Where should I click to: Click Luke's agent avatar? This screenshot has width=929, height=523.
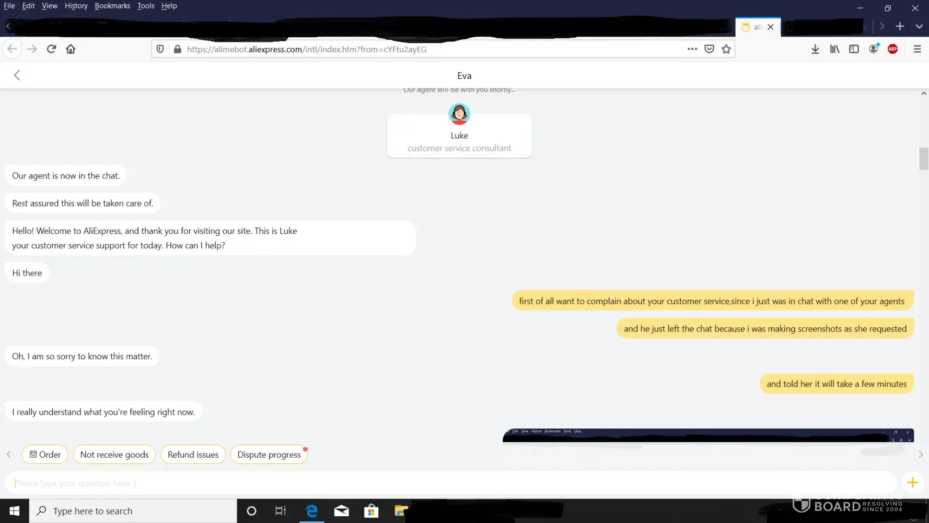(459, 114)
